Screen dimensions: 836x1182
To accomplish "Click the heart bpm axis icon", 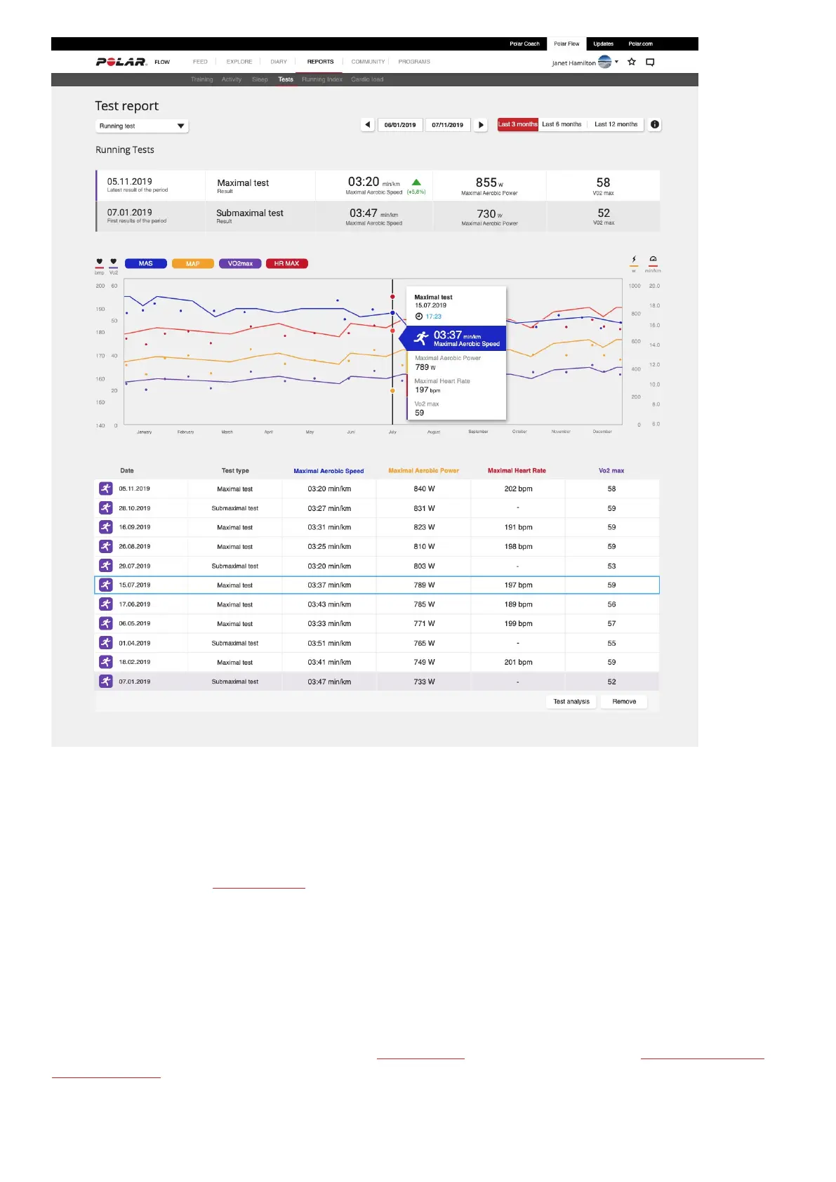I will click(100, 262).
